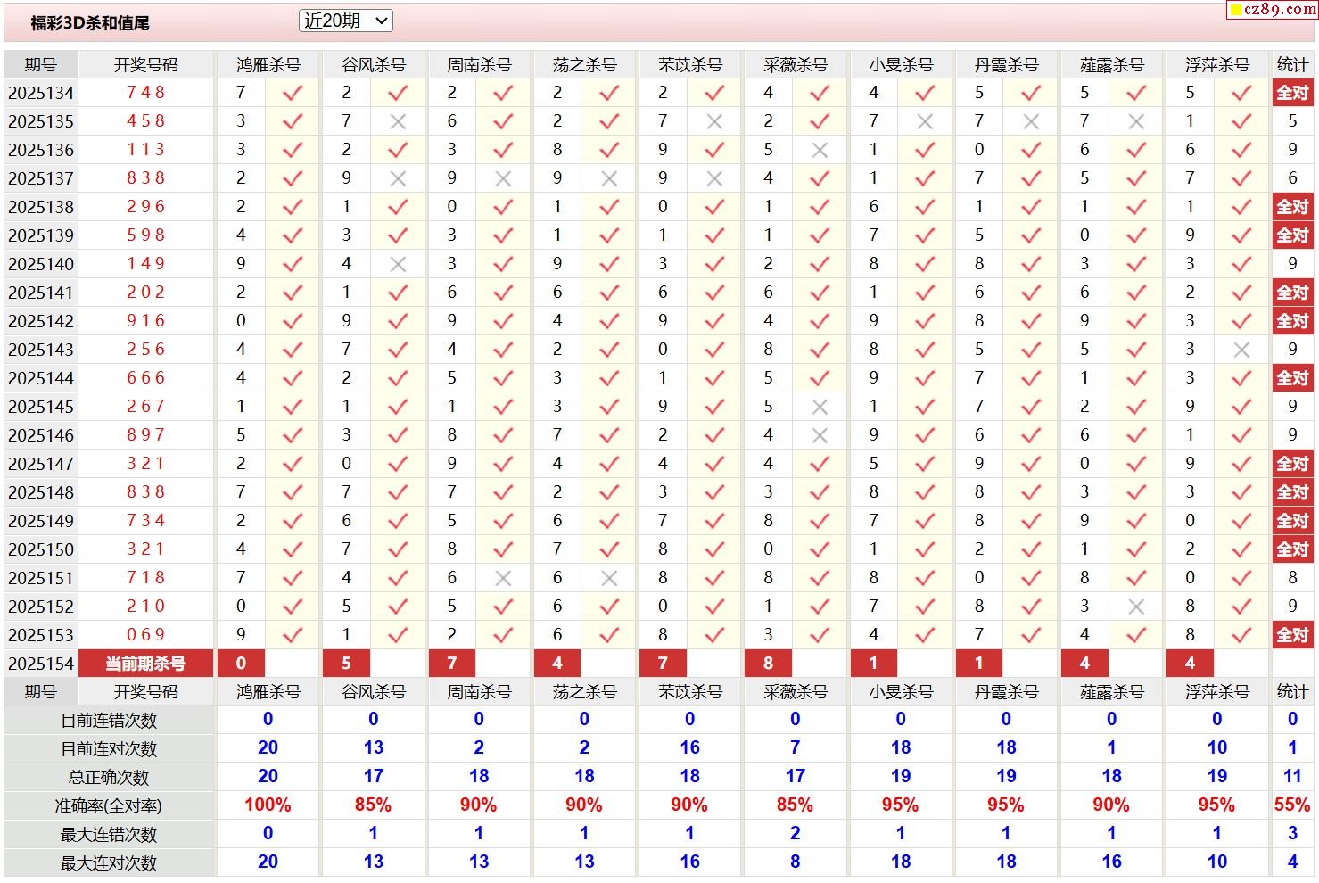
Task: Click the 浮萍杀号 cross mark in row 2025143
Action: point(1241,350)
